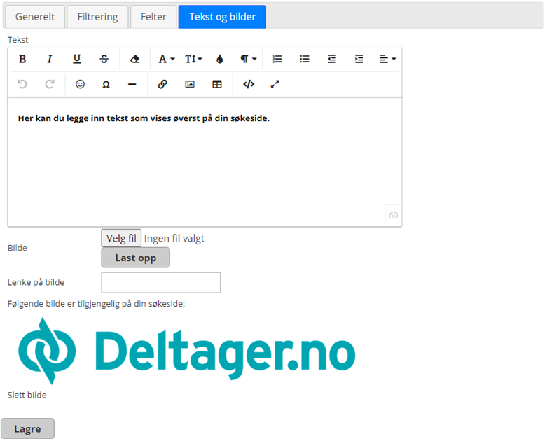Underline the selected text
This screenshot has width=547, height=446.
pos(77,59)
